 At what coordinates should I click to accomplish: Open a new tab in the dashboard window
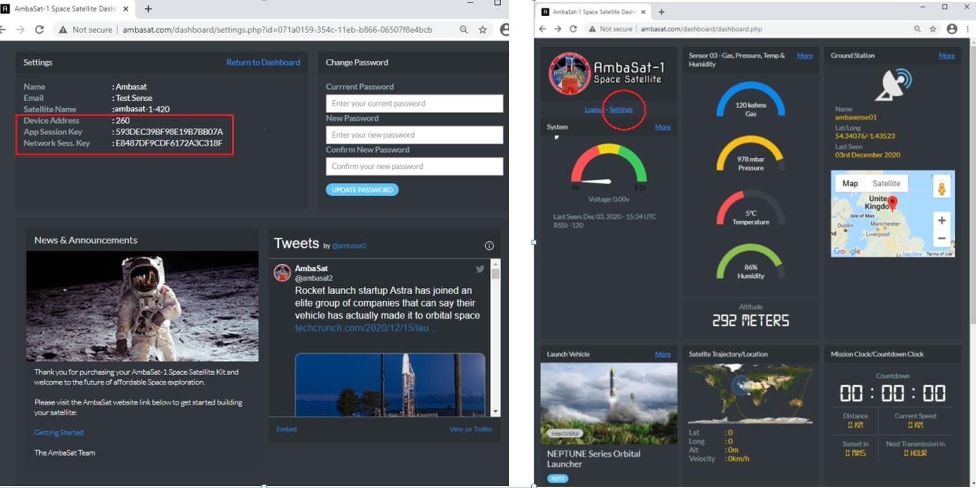click(x=661, y=12)
